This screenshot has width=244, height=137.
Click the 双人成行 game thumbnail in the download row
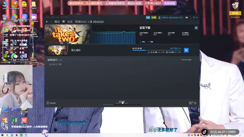coord(58,50)
